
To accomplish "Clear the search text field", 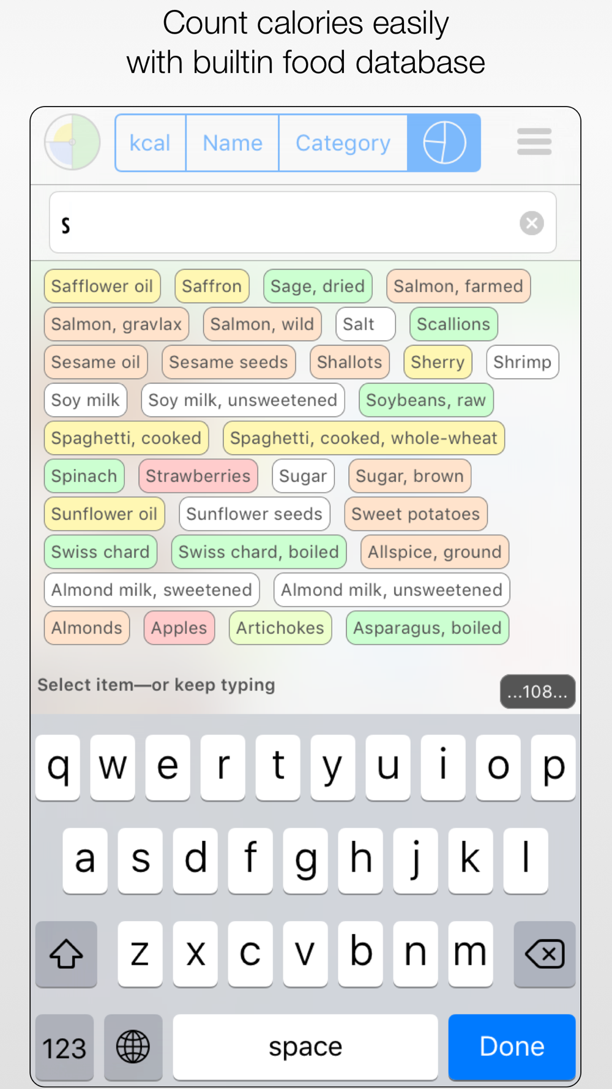I will click(x=531, y=223).
